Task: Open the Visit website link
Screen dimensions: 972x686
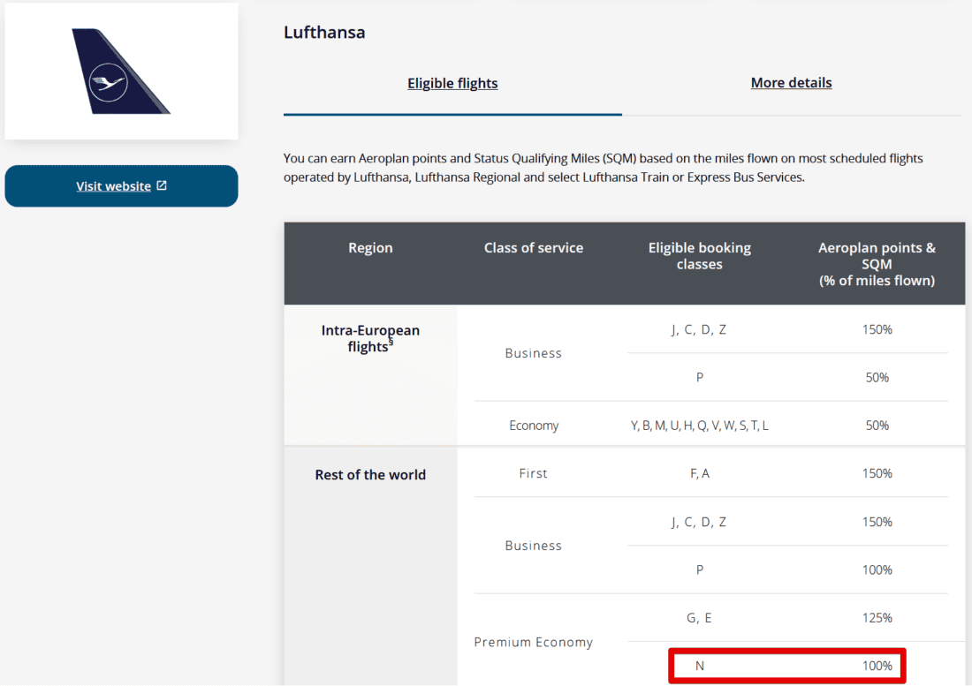Action: (x=113, y=186)
